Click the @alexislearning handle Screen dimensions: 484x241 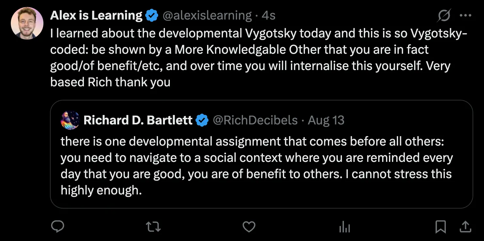click(x=207, y=15)
